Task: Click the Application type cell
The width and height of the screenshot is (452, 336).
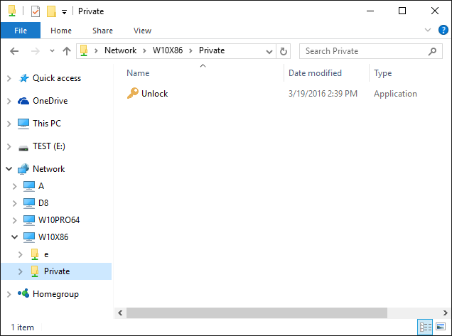Action: (x=395, y=93)
